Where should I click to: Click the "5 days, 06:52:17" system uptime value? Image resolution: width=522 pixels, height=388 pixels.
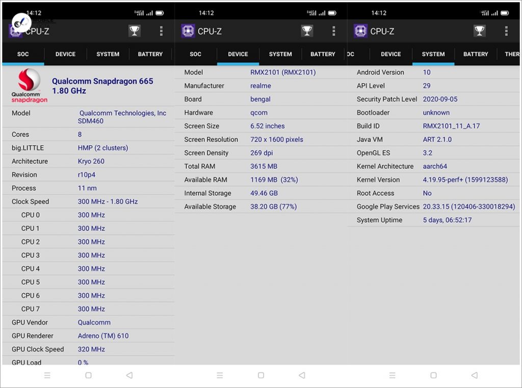pyautogui.click(x=447, y=220)
